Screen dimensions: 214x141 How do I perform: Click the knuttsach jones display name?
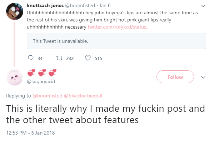pos(45,6)
